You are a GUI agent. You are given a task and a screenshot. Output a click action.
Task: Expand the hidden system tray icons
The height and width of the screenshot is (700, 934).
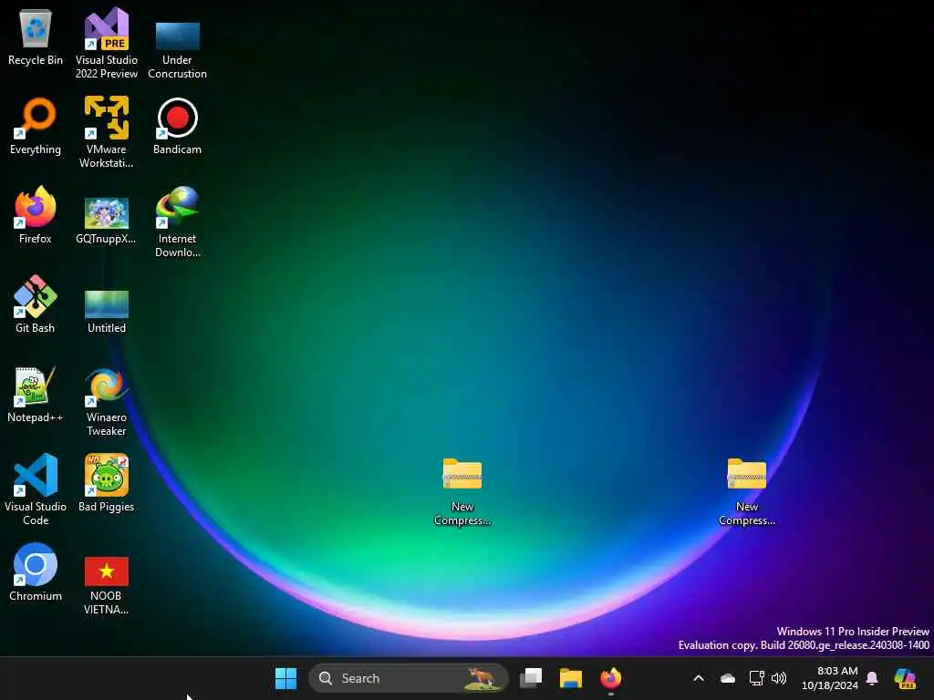point(699,678)
